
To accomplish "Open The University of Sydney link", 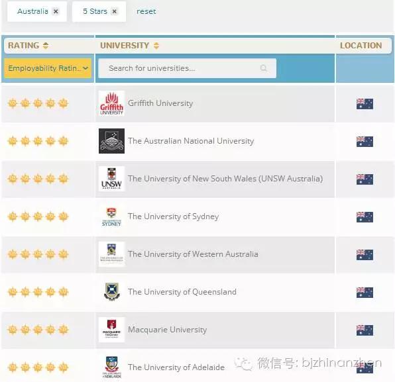I will click(174, 216).
